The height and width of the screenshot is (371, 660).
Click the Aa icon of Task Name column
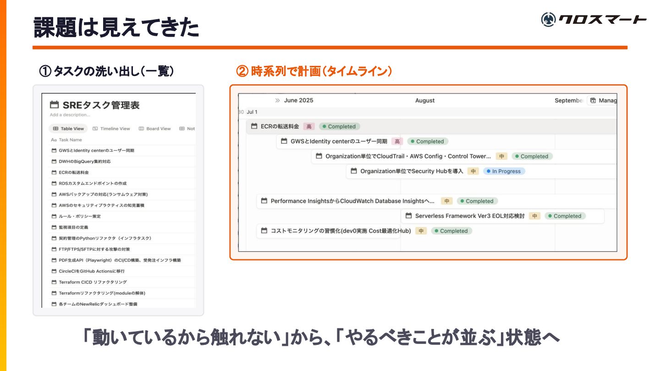pos(54,140)
